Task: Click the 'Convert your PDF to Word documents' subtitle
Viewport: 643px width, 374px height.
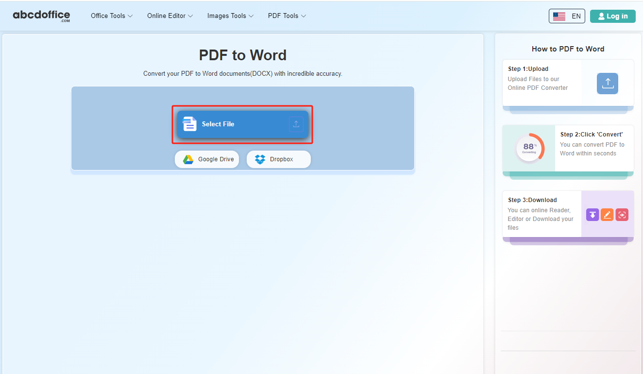Action: tap(243, 74)
